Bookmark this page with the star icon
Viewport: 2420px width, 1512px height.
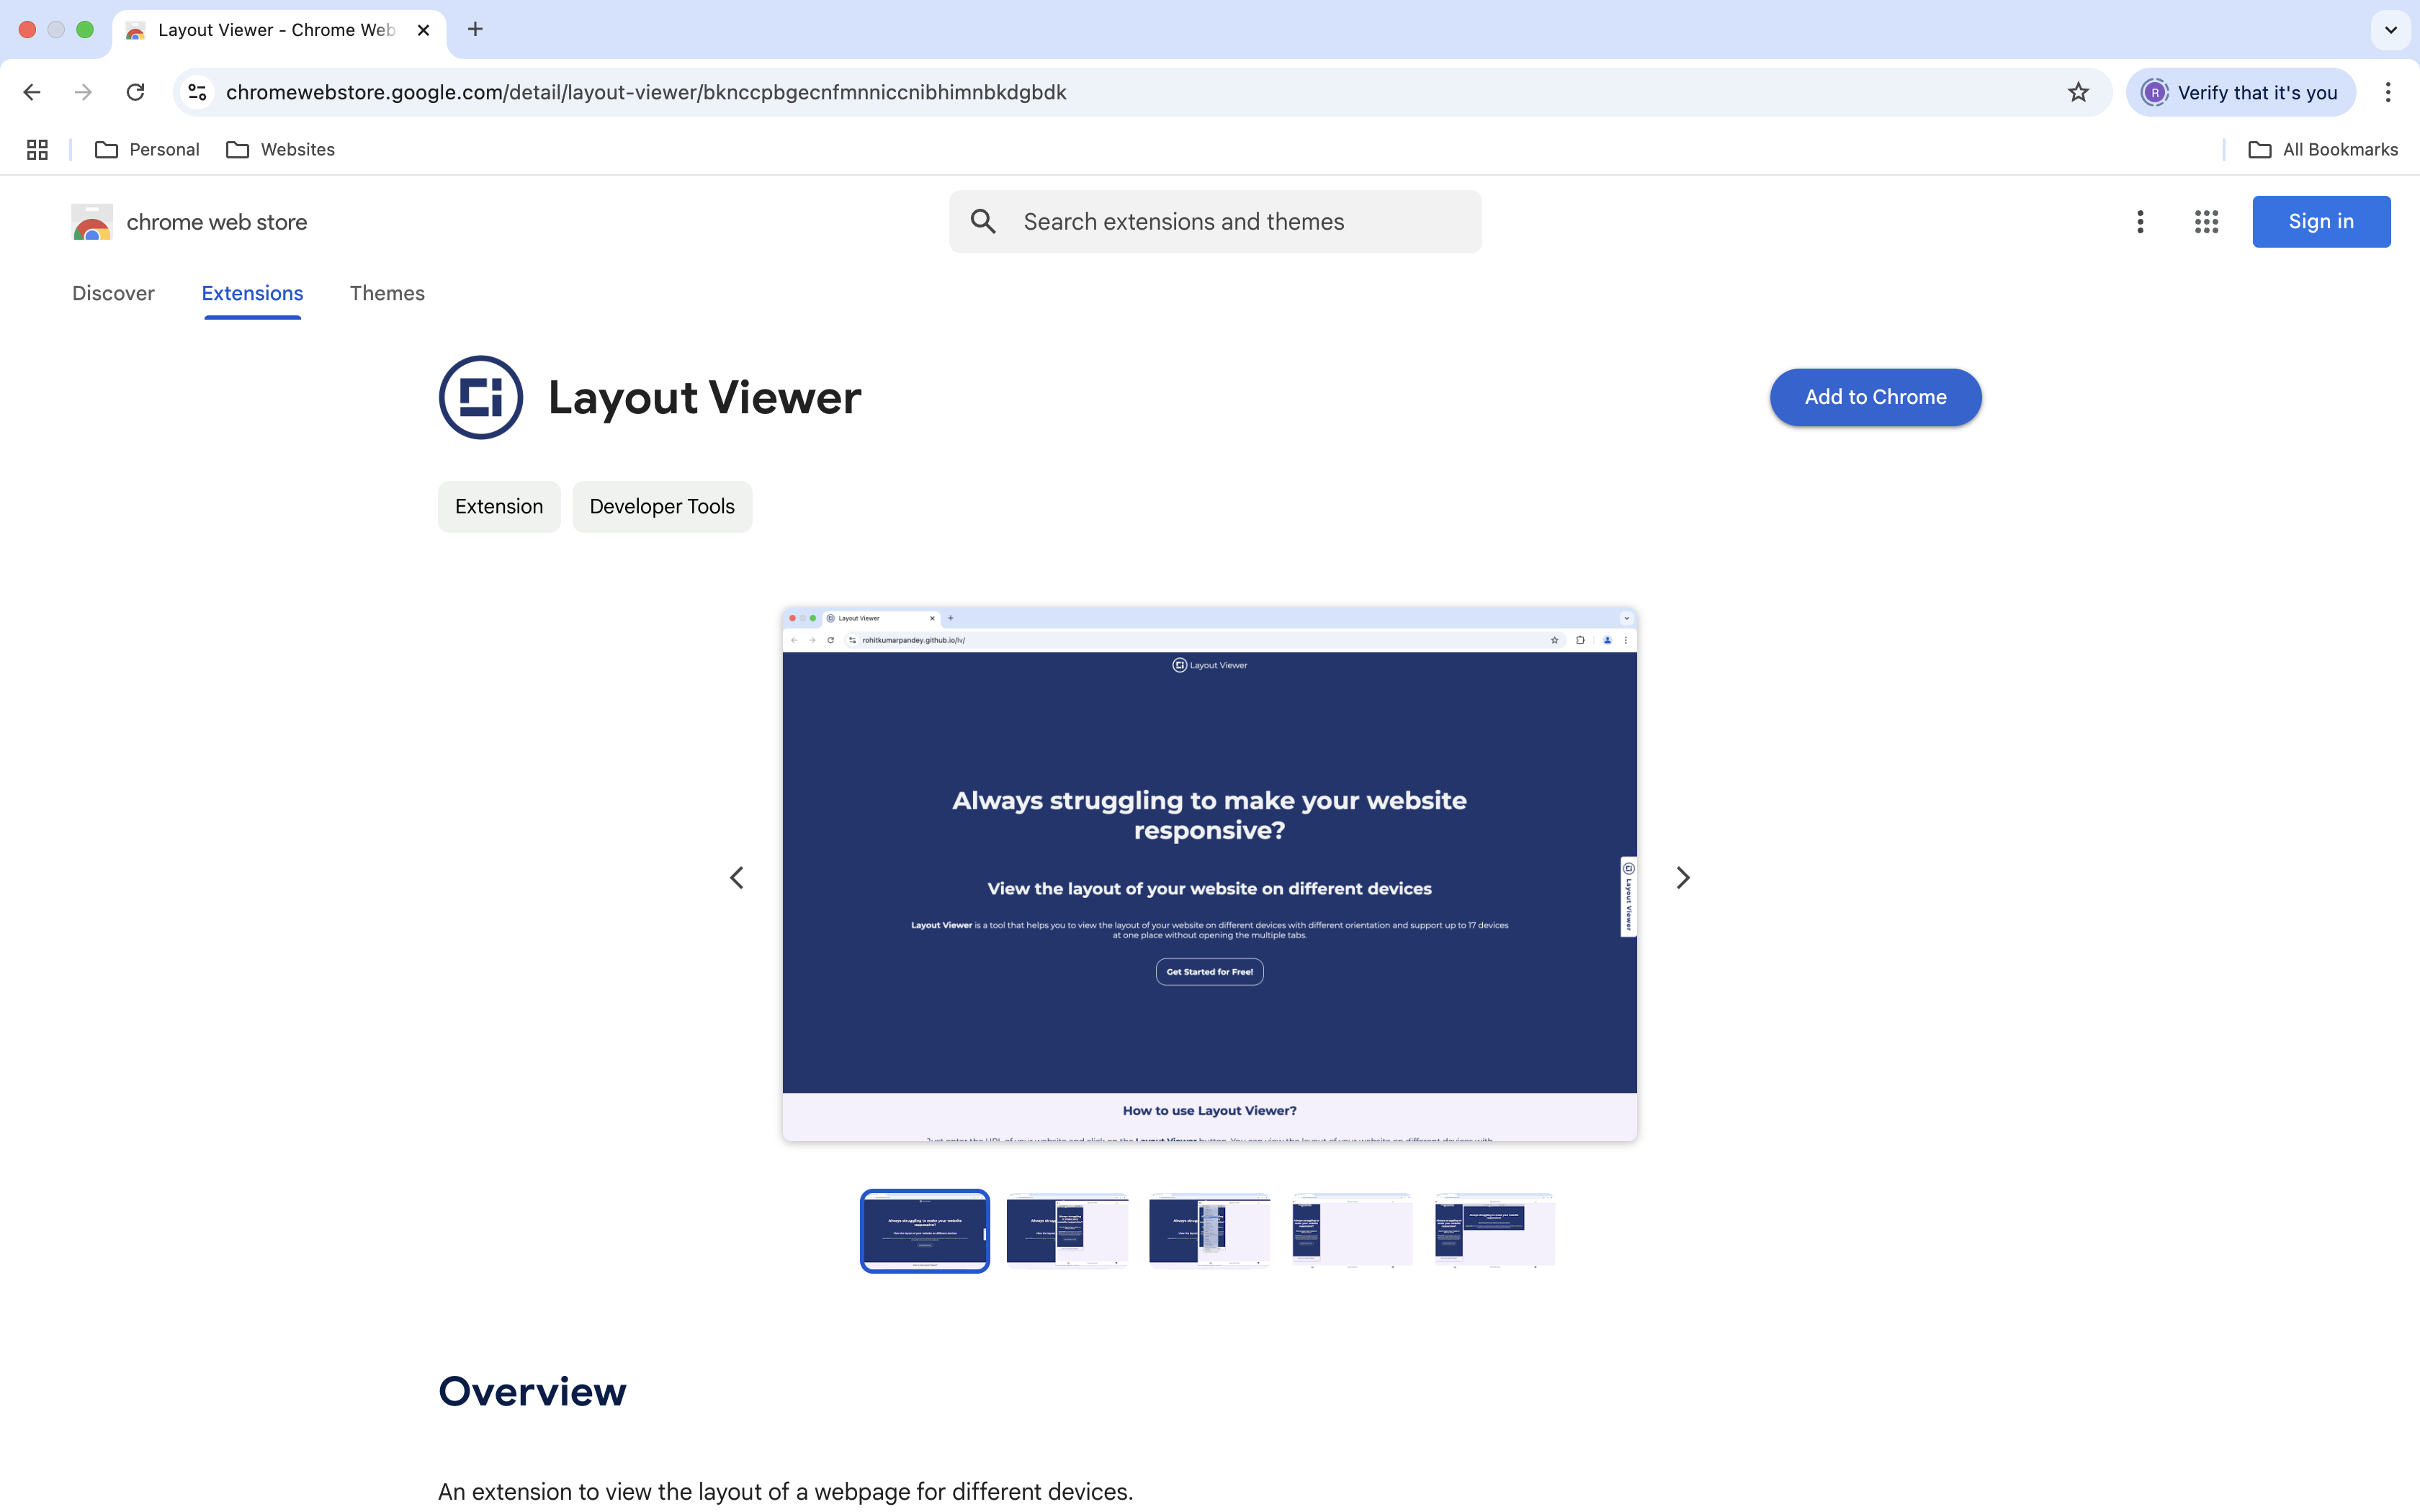[x=2078, y=92]
